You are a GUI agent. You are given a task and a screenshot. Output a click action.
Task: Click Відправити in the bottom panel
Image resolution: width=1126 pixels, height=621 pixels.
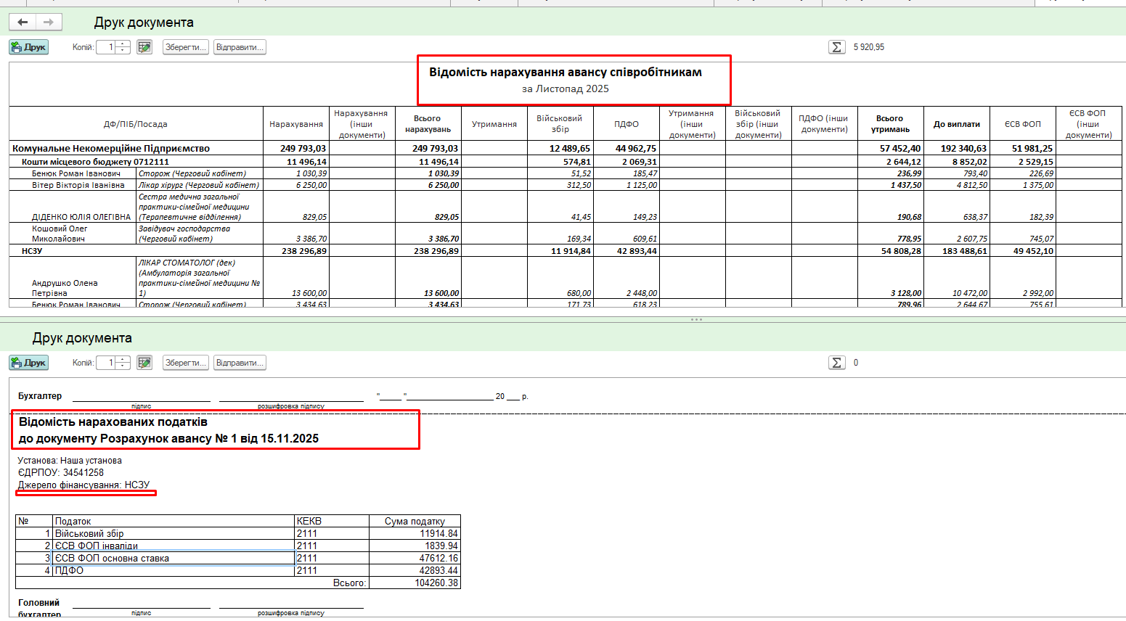coord(240,363)
